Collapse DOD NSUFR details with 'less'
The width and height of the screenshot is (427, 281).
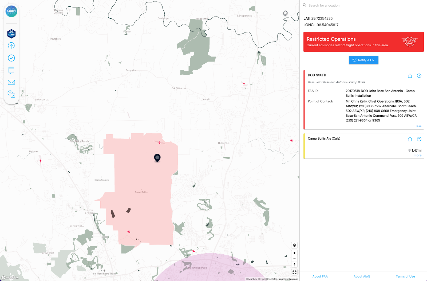point(418,126)
